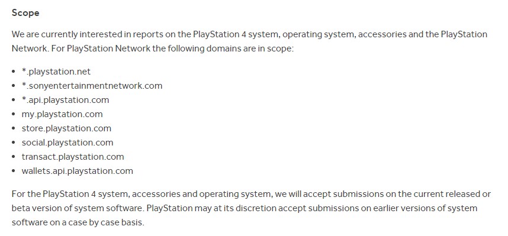
Task: Select the *.api.playstation.com domain text
Action: pyautogui.click(x=66, y=100)
